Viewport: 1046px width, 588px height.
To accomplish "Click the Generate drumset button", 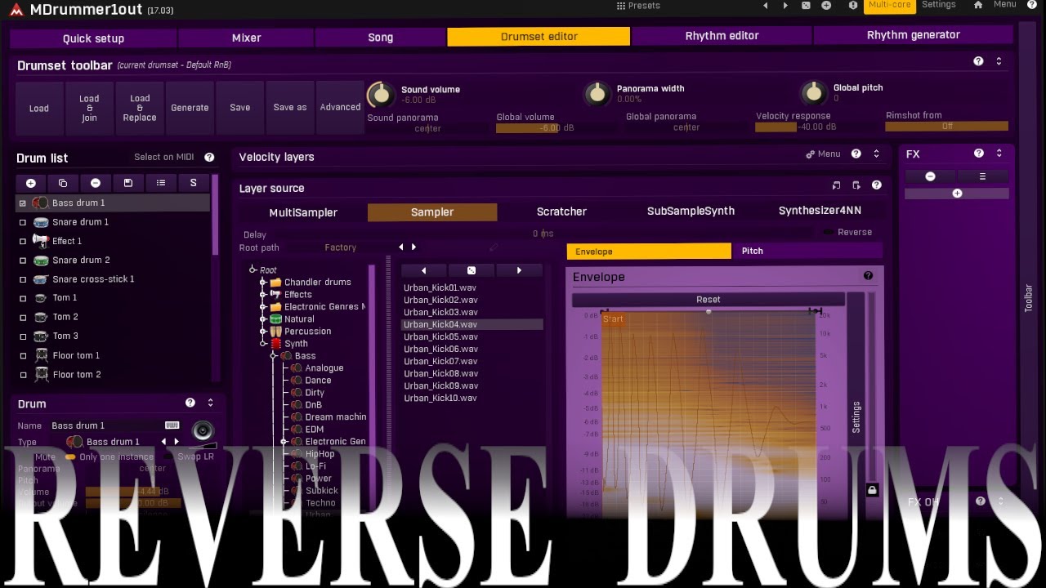I will (x=190, y=108).
